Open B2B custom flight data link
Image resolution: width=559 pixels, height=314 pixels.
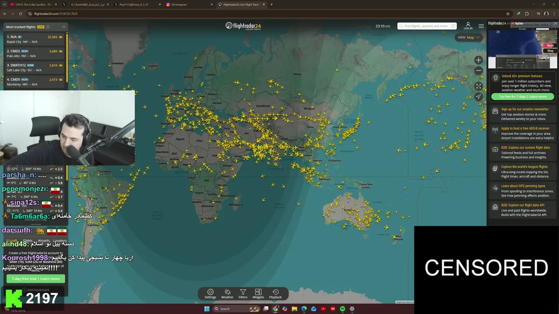[x=522, y=152]
